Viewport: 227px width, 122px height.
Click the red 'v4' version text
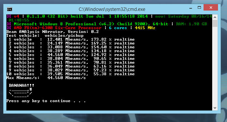pos(16,16)
